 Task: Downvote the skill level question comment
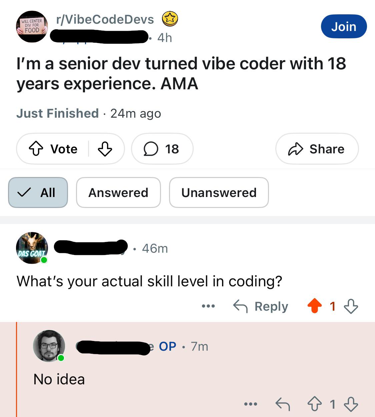click(x=351, y=306)
